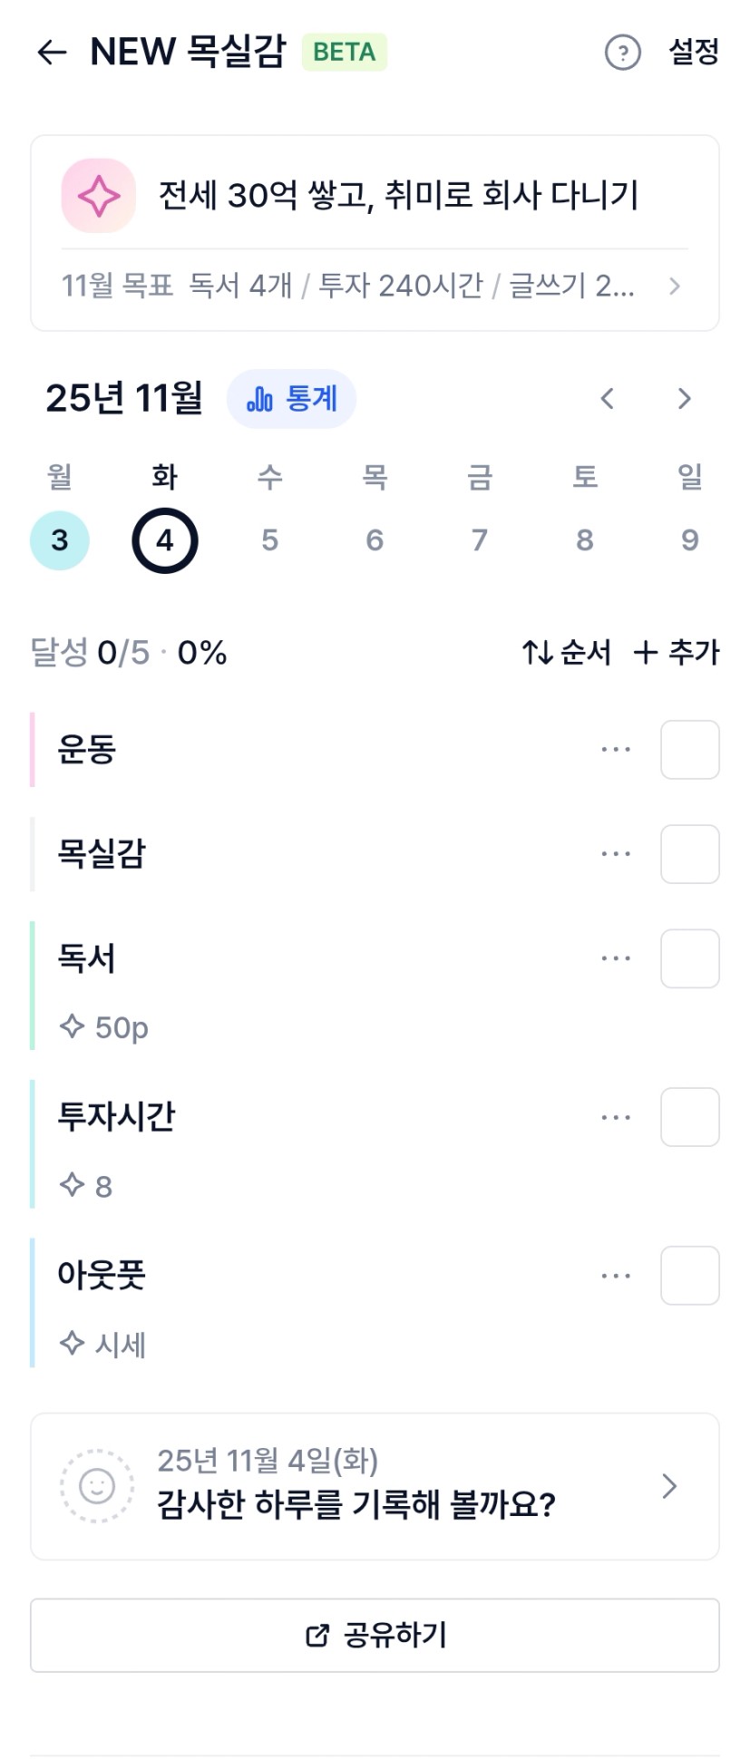Tap the 순서 reorder button

[567, 653]
